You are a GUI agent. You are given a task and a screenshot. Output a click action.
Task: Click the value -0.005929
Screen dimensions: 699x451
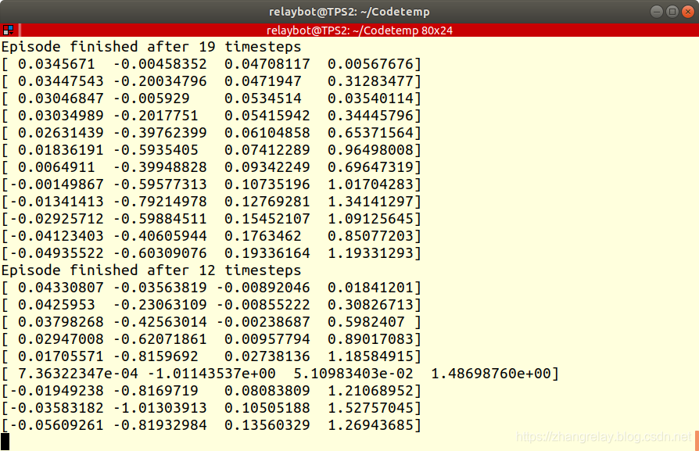tap(151, 98)
